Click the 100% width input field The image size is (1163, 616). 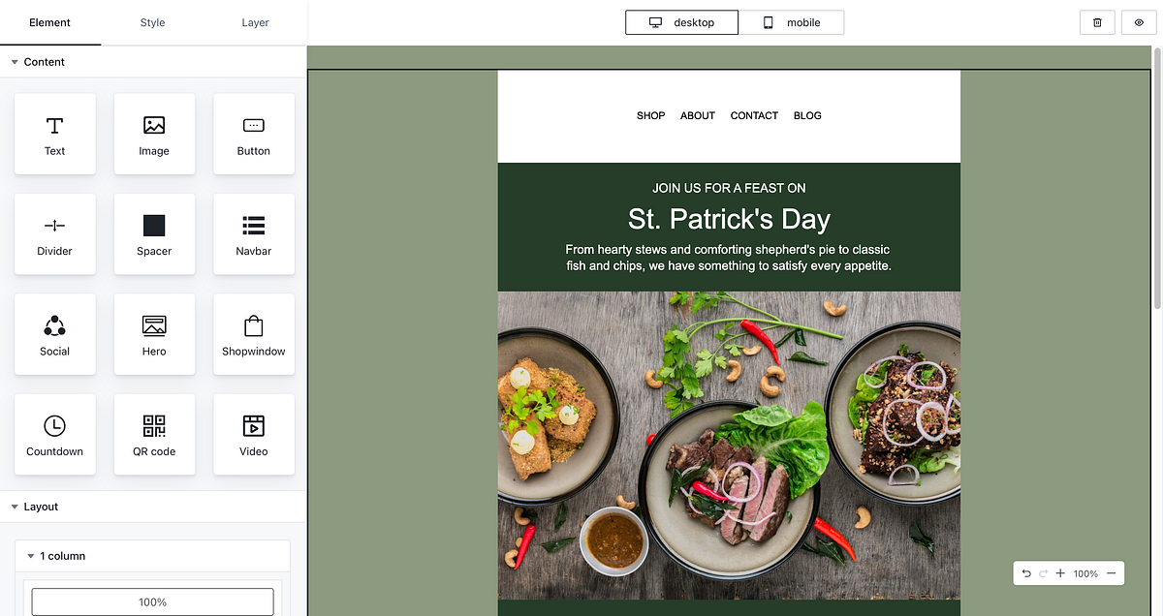(x=151, y=601)
